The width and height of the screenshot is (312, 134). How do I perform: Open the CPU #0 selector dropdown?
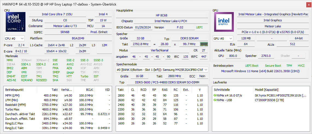14,39
